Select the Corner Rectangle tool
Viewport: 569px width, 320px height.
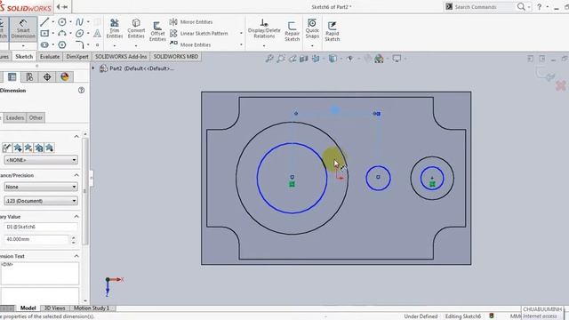44,34
